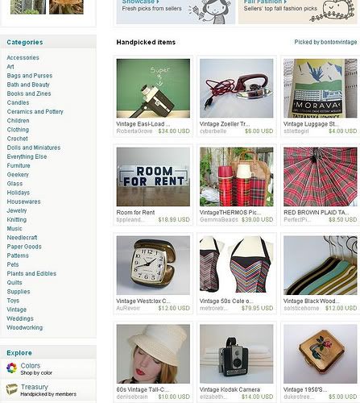This screenshot has height=403, width=360.
Task: Open the Vintage Kodak Camera thumbnail
Action: point(237,354)
